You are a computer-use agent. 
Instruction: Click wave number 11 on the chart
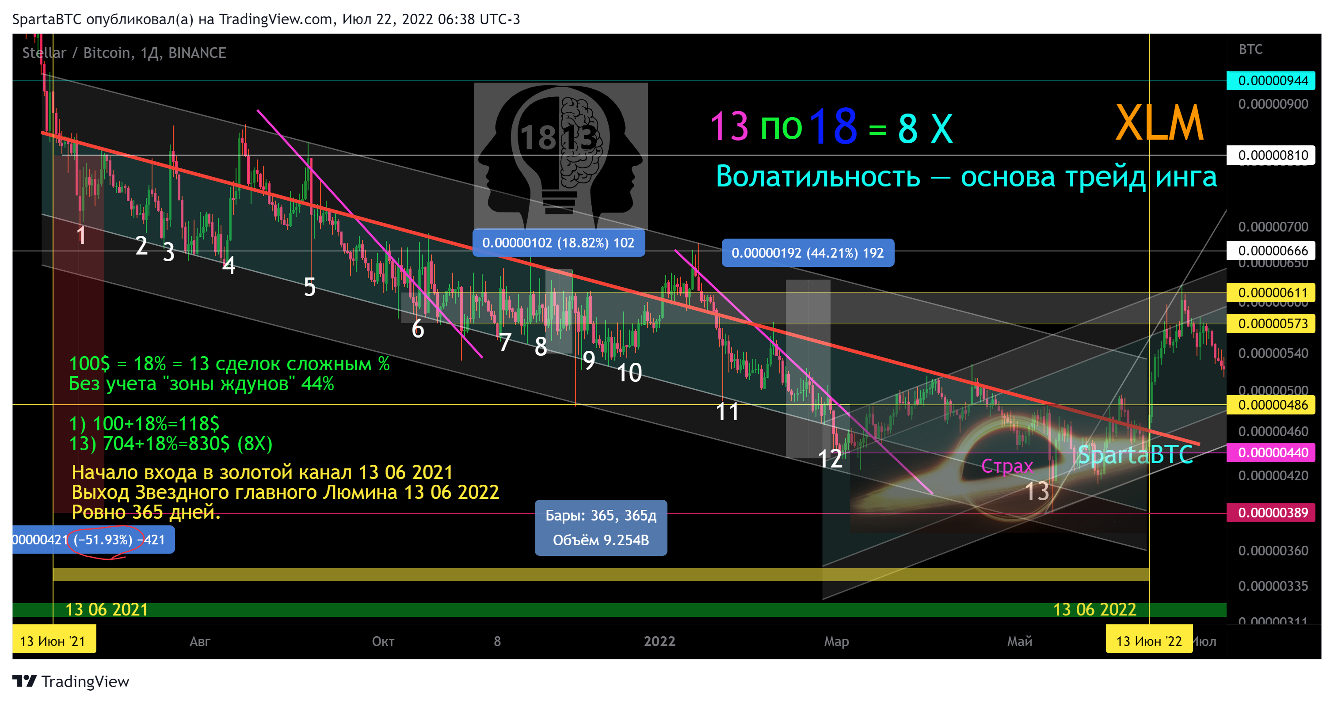pos(727,413)
